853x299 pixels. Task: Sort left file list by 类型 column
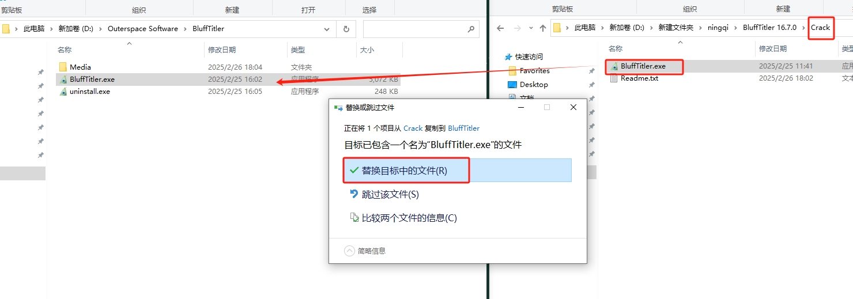click(298, 50)
